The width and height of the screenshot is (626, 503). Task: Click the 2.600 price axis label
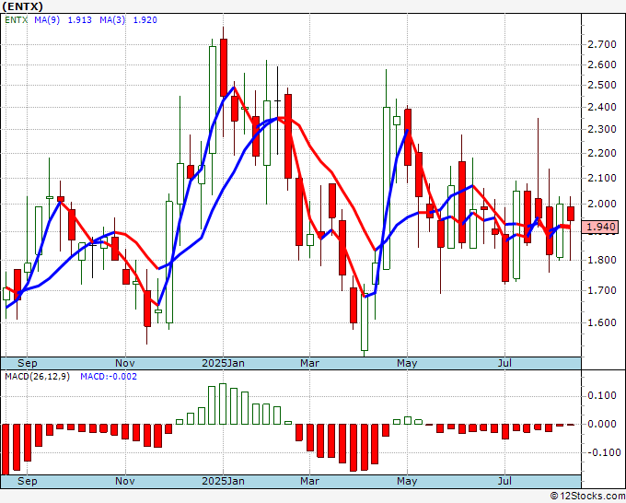pyautogui.click(x=602, y=64)
